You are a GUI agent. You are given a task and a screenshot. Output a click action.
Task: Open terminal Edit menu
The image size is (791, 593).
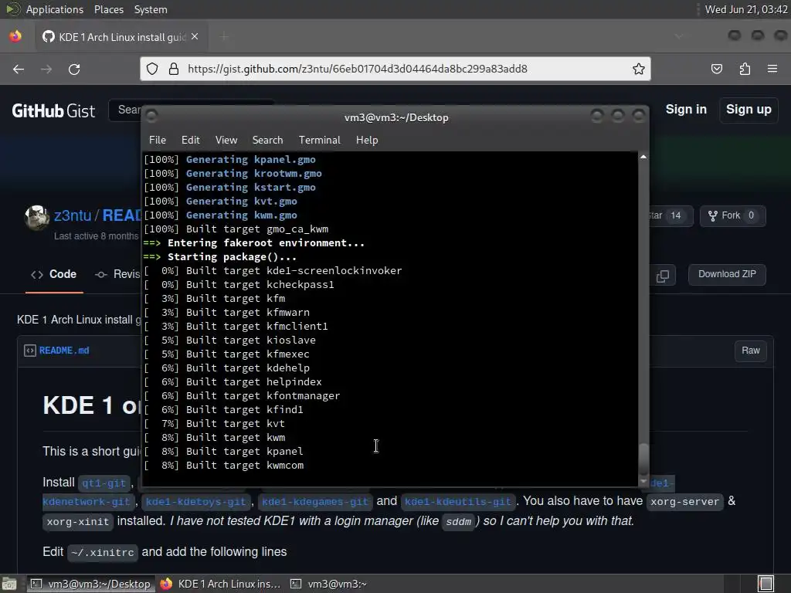click(191, 141)
